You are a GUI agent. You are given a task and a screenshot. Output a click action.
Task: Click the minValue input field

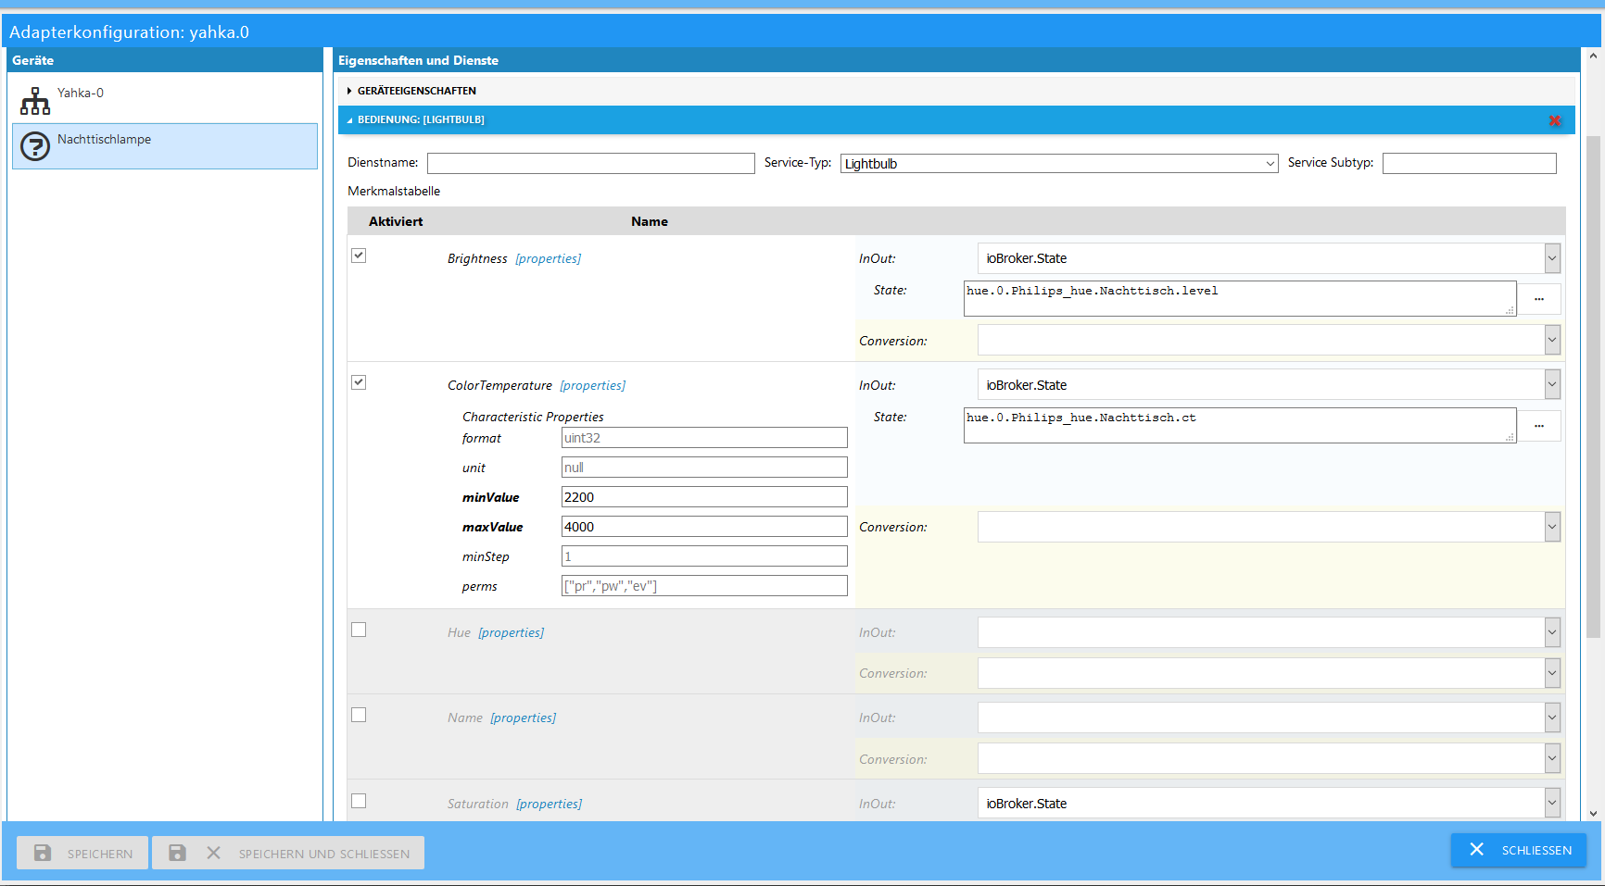(703, 497)
